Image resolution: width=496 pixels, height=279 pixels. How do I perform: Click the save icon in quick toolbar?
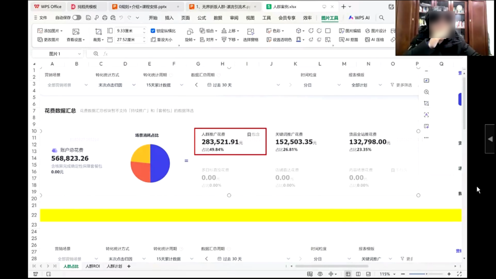[x=88, y=18]
